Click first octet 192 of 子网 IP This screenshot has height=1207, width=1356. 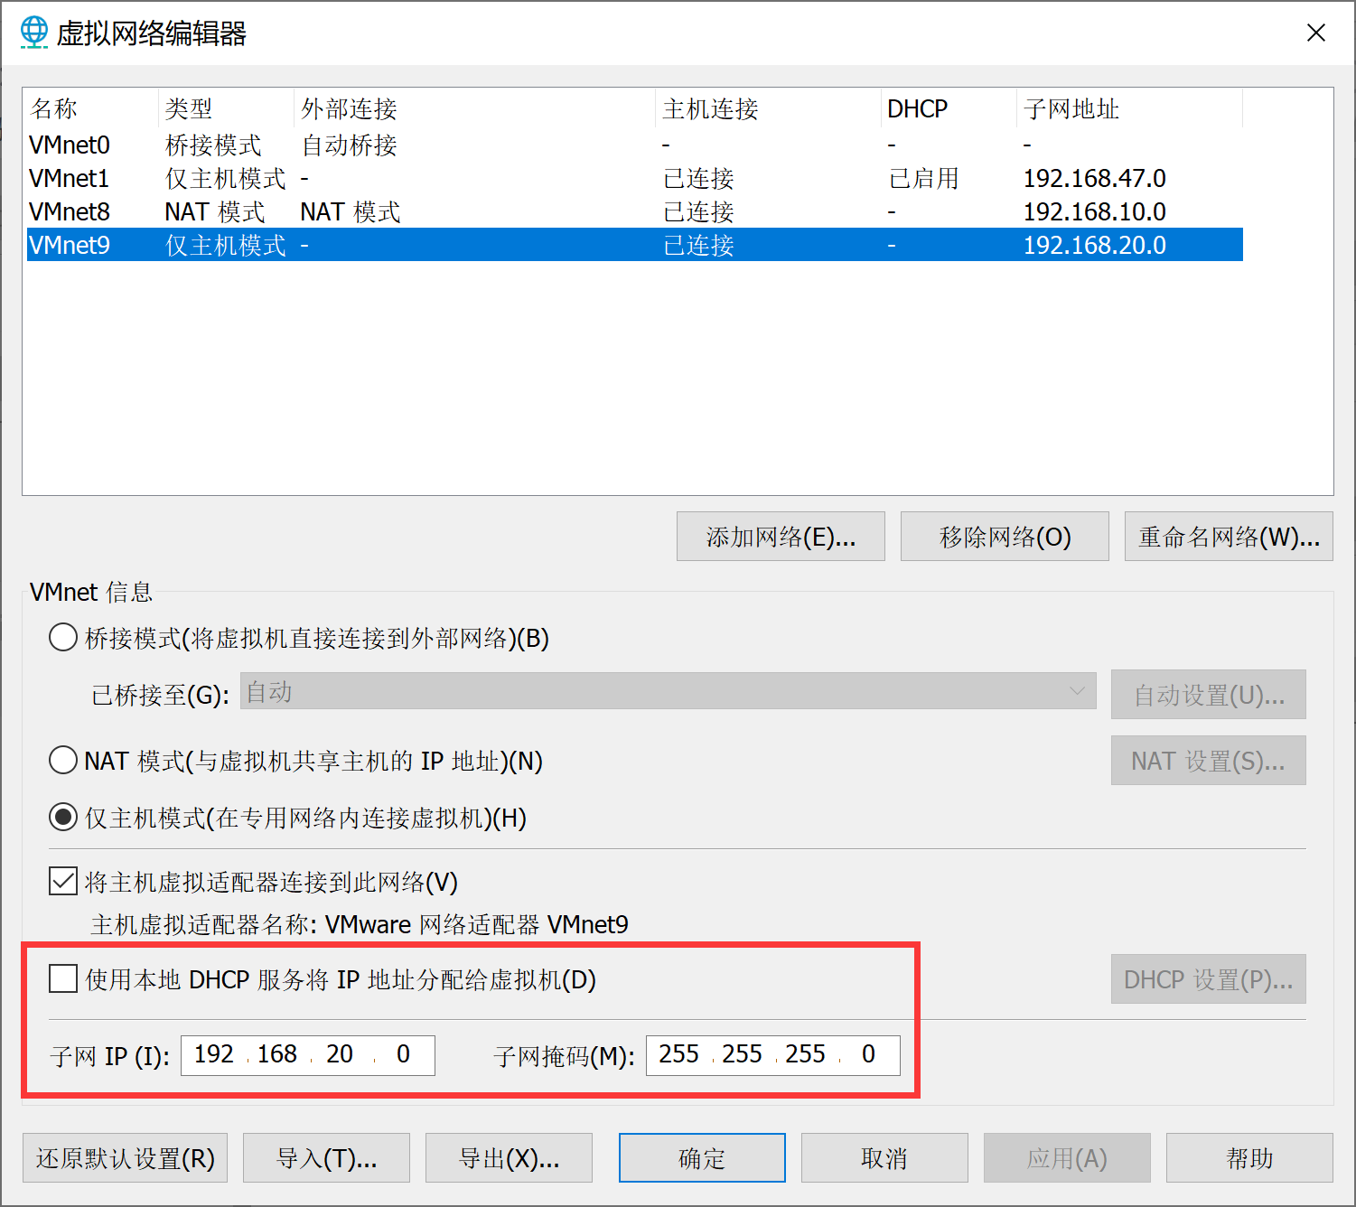click(x=214, y=1054)
